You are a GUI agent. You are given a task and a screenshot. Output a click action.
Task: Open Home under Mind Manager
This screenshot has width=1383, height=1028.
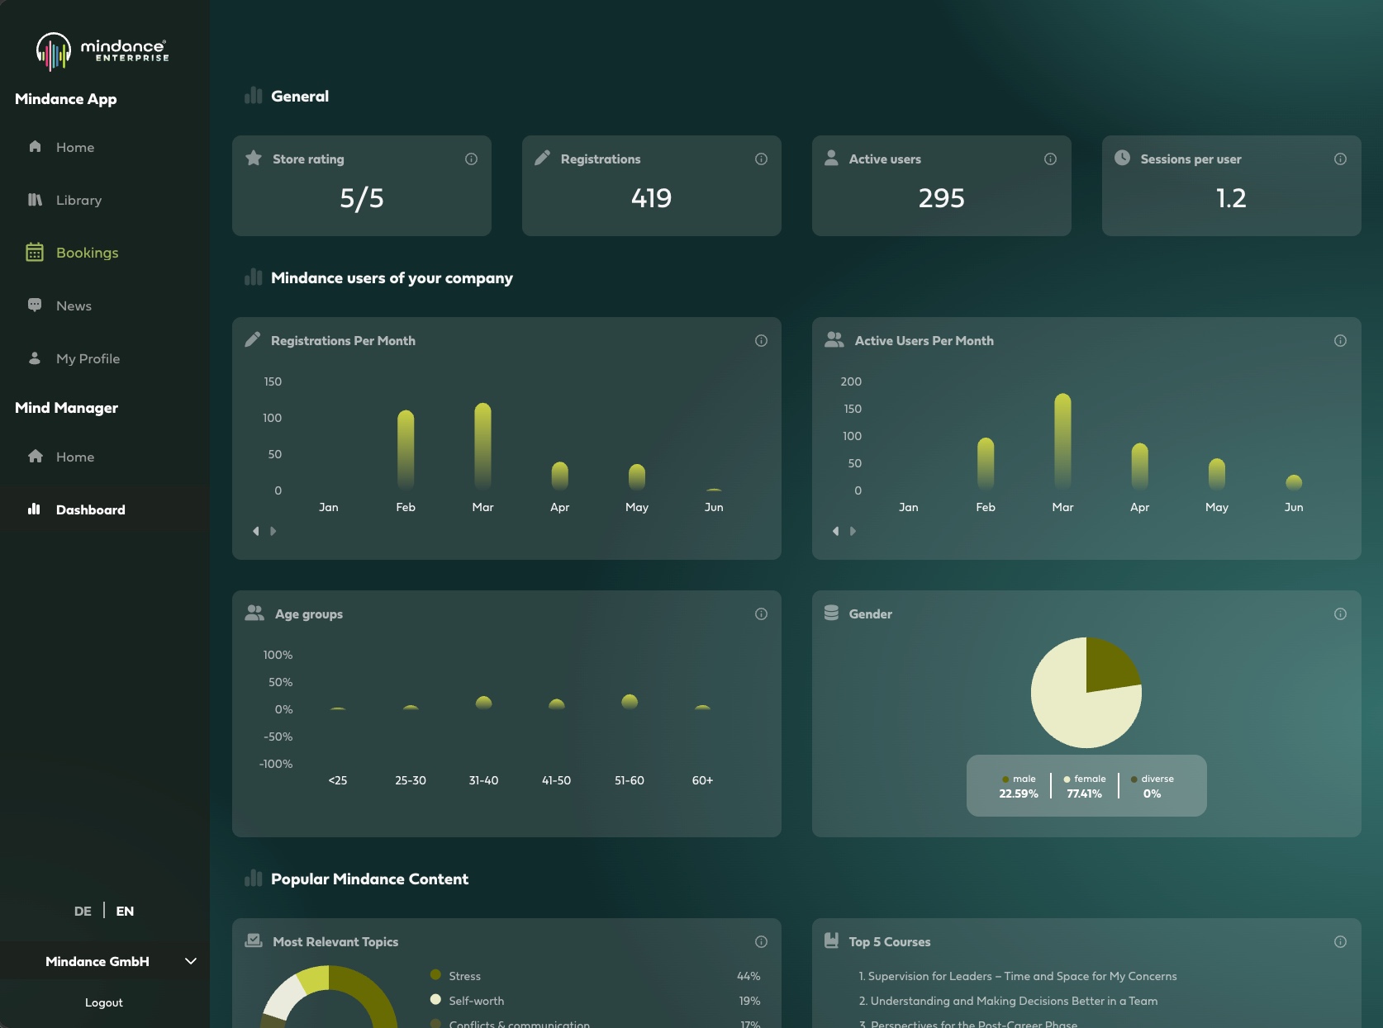pyautogui.click(x=75, y=457)
